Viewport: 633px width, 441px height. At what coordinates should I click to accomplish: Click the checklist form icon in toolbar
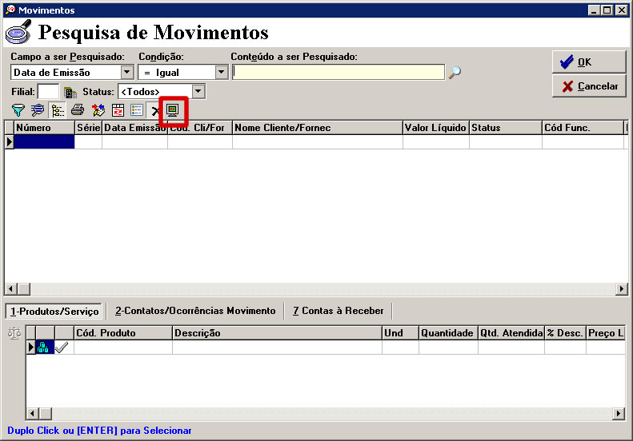pos(137,110)
